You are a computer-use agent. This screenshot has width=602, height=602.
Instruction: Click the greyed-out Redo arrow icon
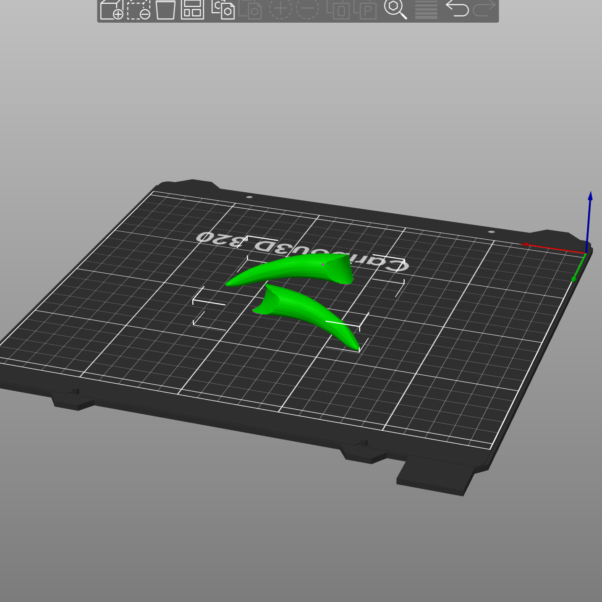pyautogui.click(x=484, y=9)
